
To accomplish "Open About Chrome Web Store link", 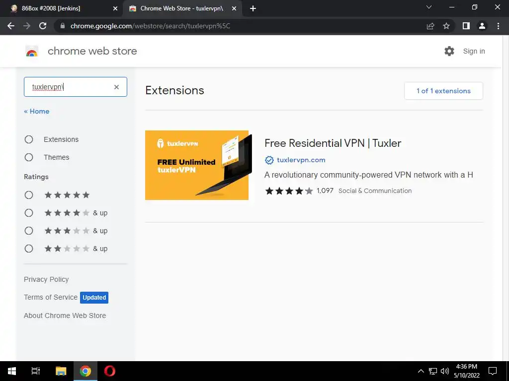I will coord(65,316).
